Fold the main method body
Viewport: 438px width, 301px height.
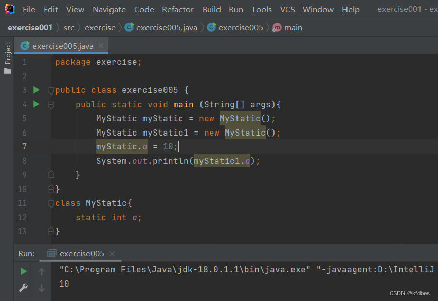(51, 105)
